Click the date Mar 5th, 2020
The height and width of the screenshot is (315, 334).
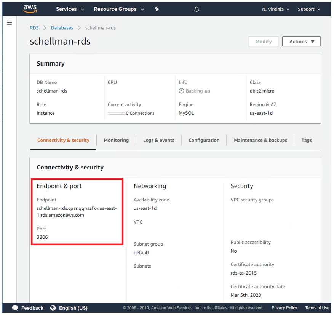(246, 295)
